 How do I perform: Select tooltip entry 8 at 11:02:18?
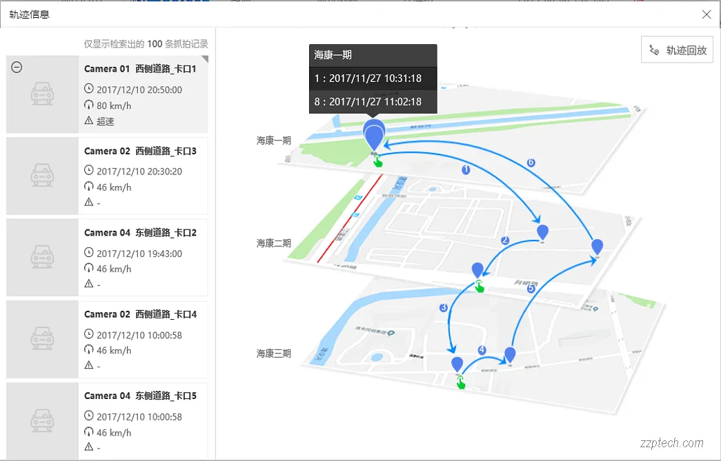pos(373,101)
